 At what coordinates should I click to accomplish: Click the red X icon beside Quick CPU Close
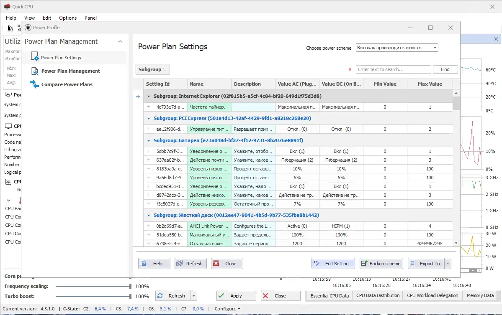[x=265, y=296]
